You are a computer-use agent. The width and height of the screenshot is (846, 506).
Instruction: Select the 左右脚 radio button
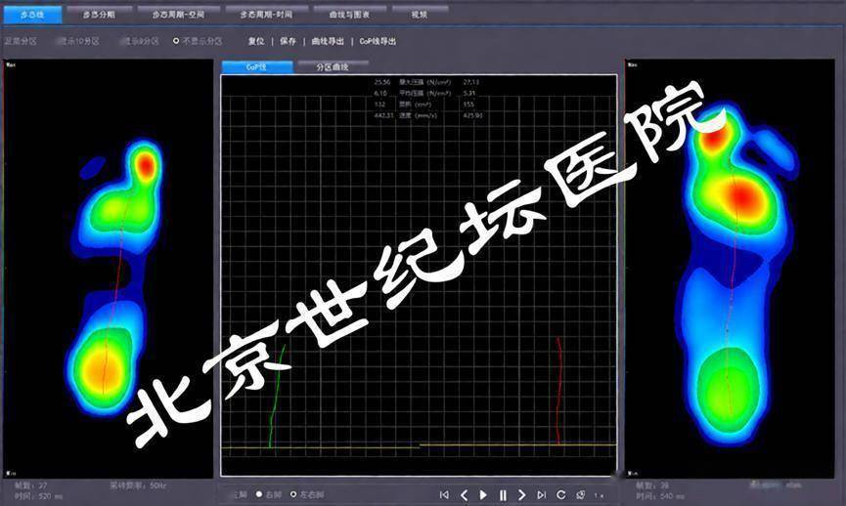(293, 494)
